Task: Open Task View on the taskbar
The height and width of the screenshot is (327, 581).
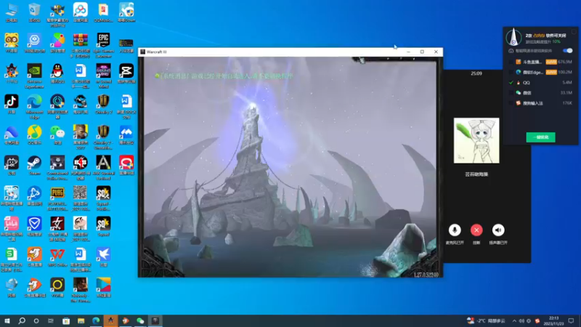Action: coord(51,320)
